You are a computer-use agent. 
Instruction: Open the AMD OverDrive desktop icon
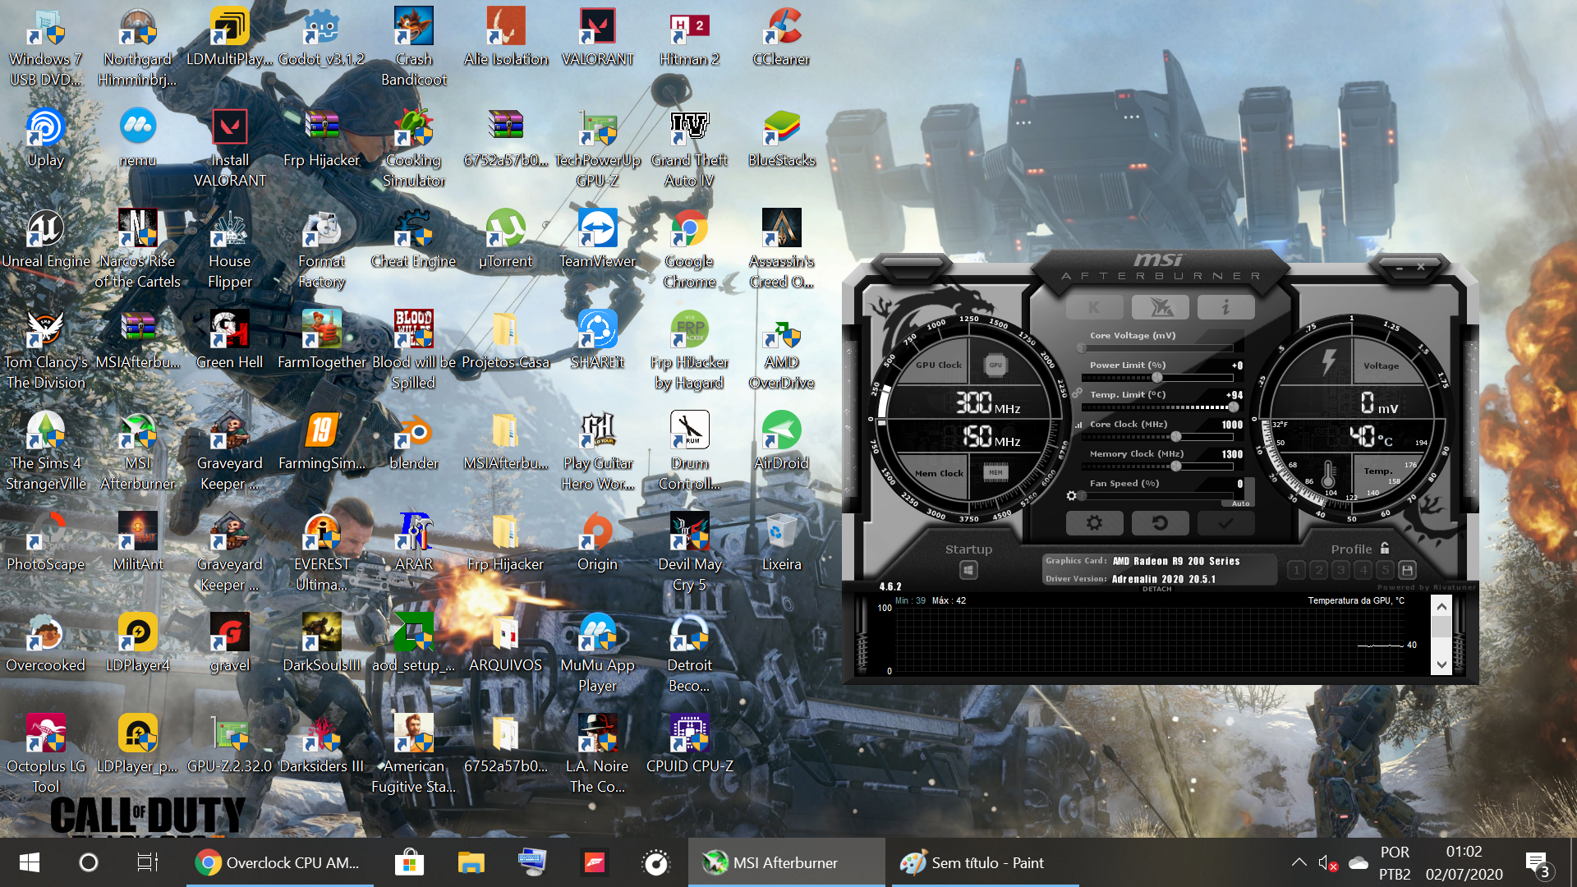(x=781, y=351)
